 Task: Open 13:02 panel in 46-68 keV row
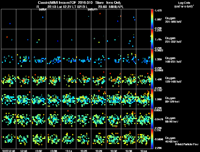[39, 139]
